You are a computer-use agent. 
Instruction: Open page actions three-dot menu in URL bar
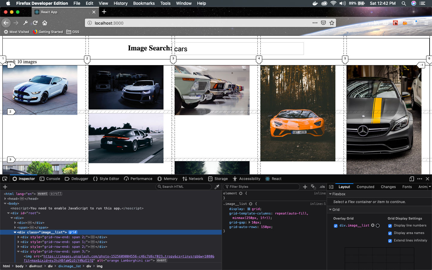click(315, 23)
